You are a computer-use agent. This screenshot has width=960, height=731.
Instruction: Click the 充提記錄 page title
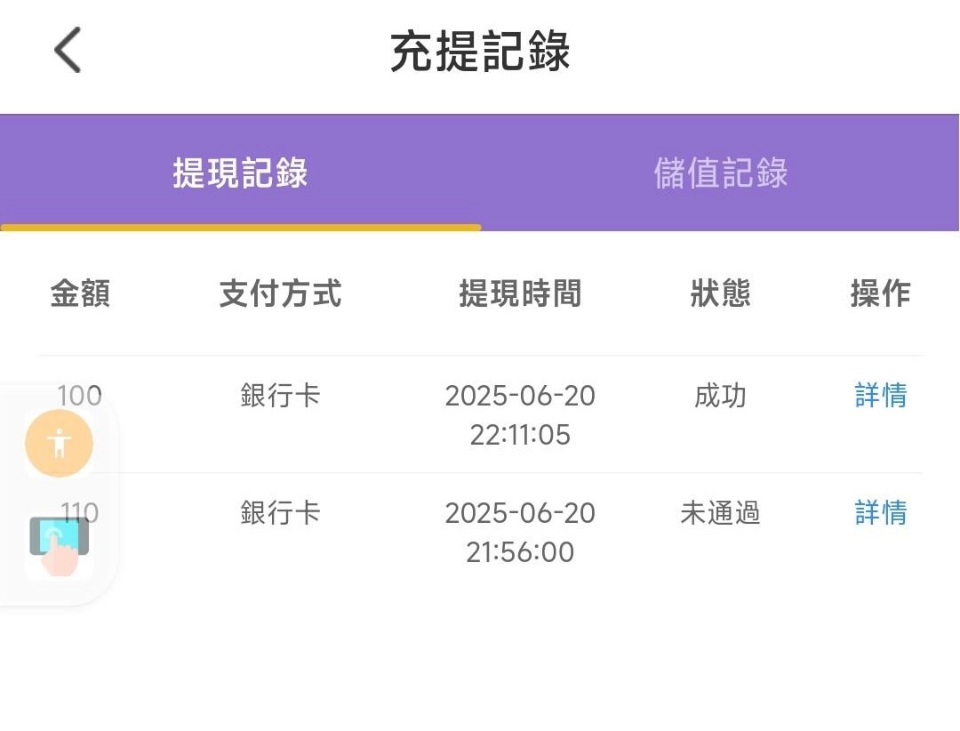click(480, 52)
